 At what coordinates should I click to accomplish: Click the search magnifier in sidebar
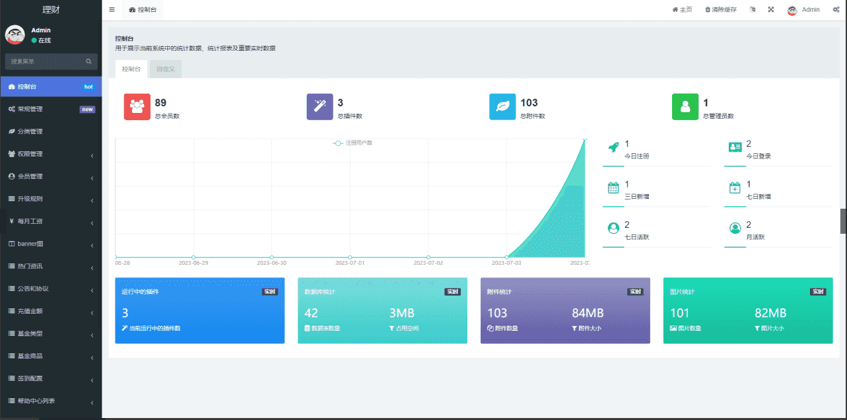89,61
